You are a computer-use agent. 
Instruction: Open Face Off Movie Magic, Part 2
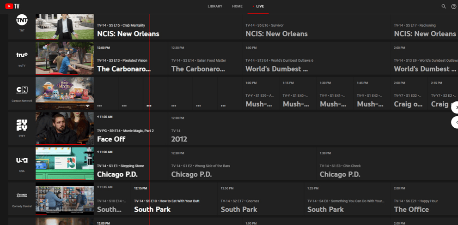tap(131, 129)
